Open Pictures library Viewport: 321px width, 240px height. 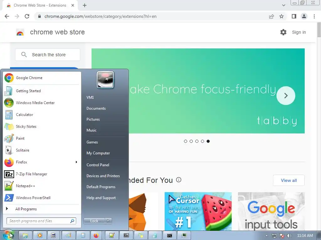pyautogui.click(x=93, y=119)
